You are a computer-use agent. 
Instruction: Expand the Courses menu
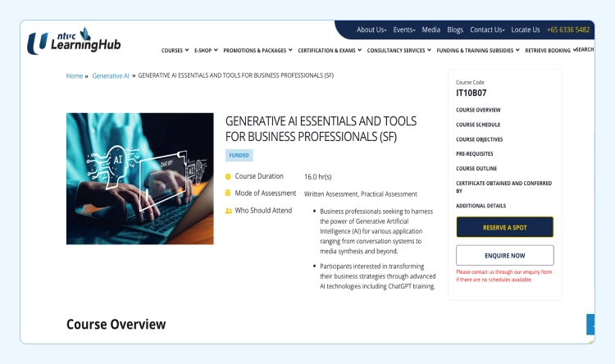pyautogui.click(x=175, y=50)
